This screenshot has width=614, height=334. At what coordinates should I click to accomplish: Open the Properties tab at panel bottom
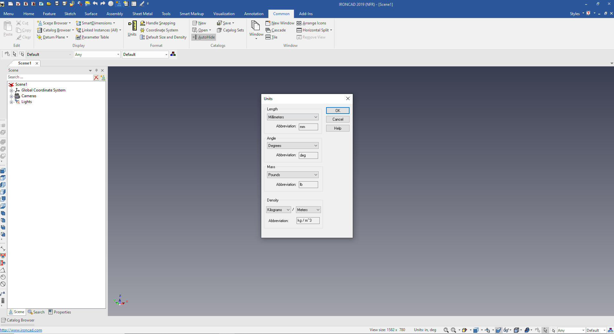pyautogui.click(x=60, y=312)
